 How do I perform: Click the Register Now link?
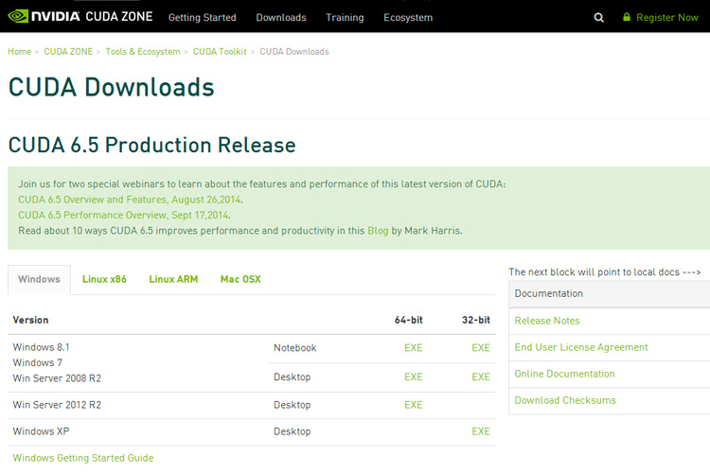click(x=667, y=18)
